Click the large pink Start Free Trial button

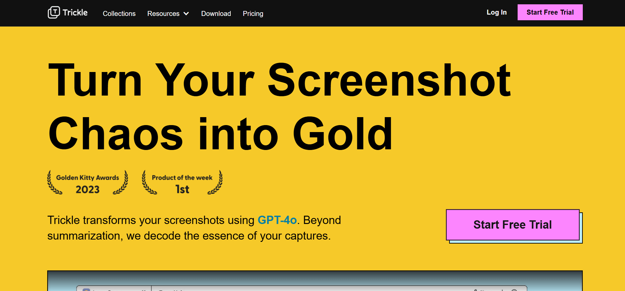pyautogui.click(x=513, y=225)
